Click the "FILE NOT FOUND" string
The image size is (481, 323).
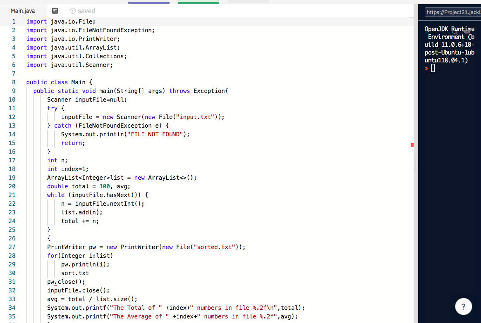point(155,135)
